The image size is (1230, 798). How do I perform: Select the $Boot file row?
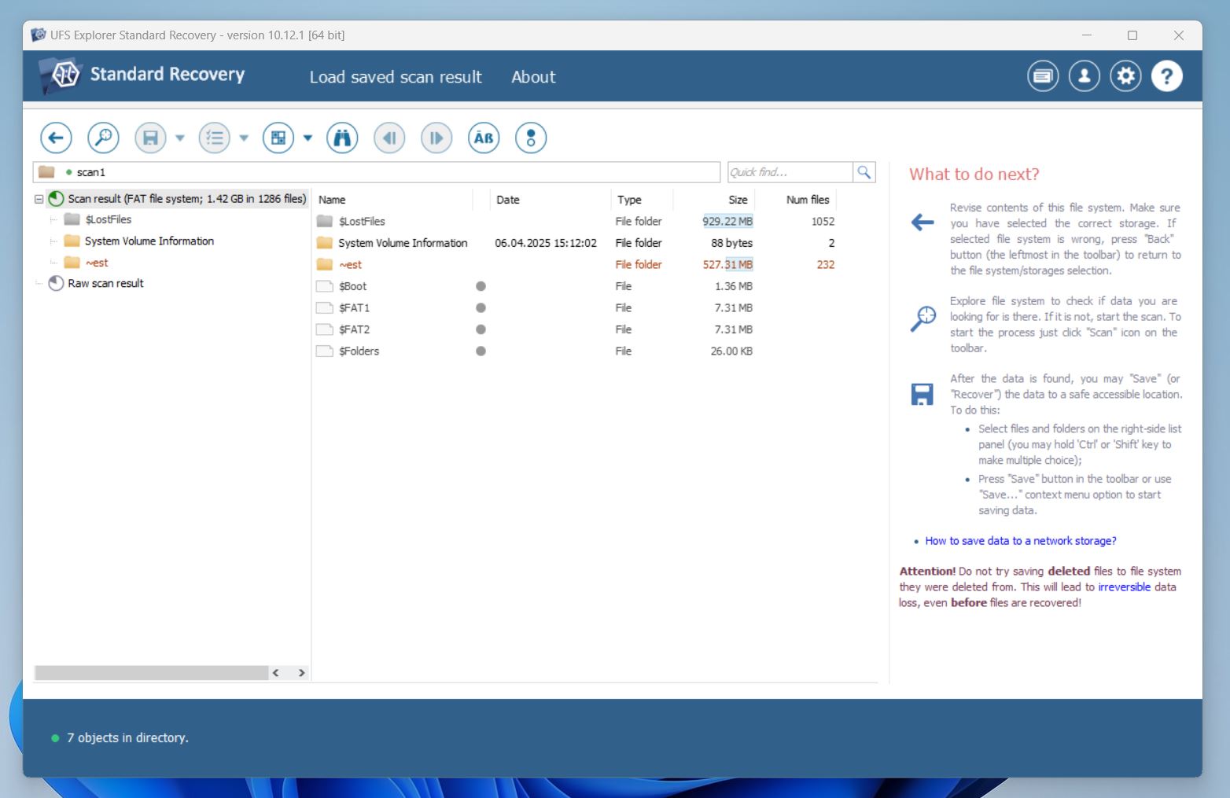[x=576, y=286]
